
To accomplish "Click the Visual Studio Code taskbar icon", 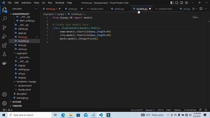I will tap(101, 115).
